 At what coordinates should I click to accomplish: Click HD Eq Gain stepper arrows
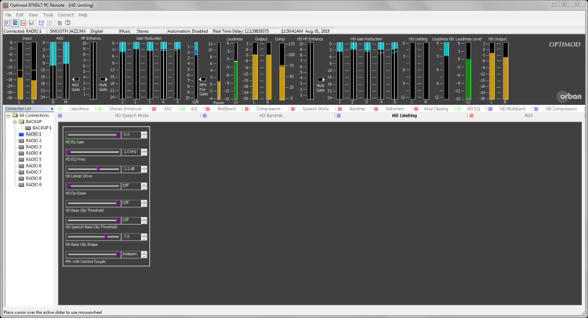pyautogui.click(x=144, y=135)
